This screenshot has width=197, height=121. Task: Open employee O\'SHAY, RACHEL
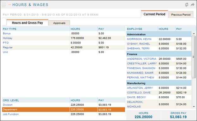click(x=138, y=44)
